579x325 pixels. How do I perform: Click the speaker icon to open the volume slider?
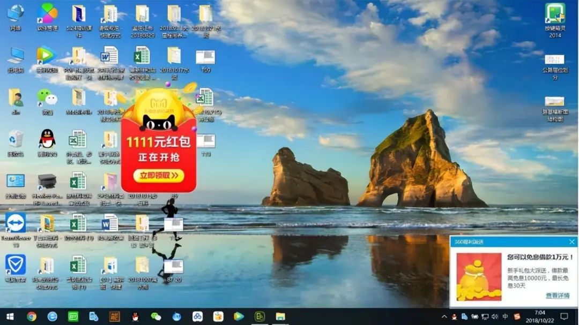[x=495, y=317]
